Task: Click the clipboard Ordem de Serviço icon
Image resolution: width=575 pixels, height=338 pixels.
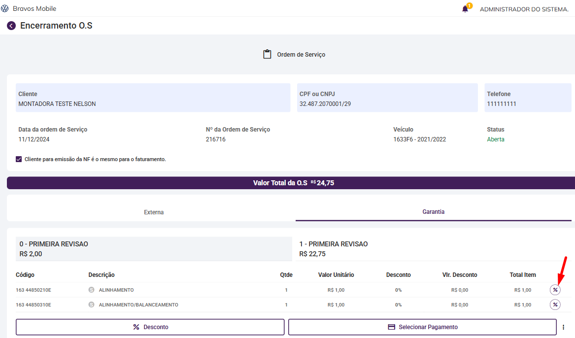Action: (267, 54)
